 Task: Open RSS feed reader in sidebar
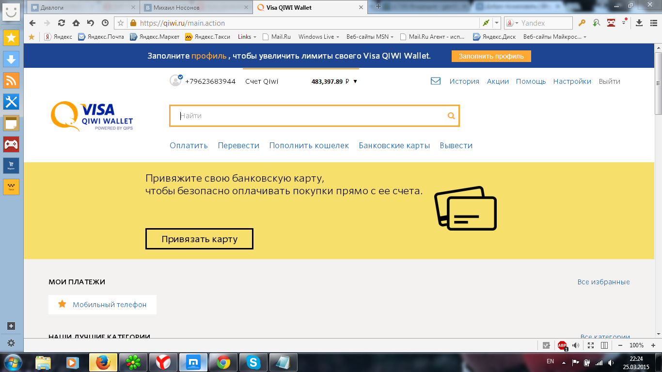pos(11,80)
